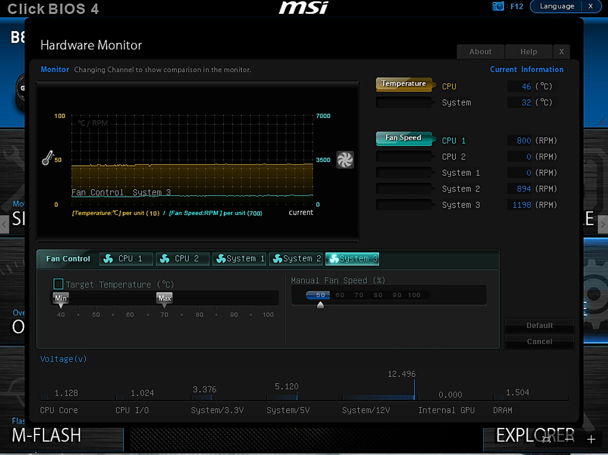Screen dimensions: 608x455
Task: Click System 3 fan speed 1198
Action: [x=522, y=205]
